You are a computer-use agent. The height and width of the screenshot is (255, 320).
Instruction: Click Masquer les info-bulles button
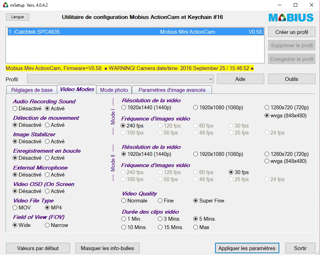click(107, 248)
